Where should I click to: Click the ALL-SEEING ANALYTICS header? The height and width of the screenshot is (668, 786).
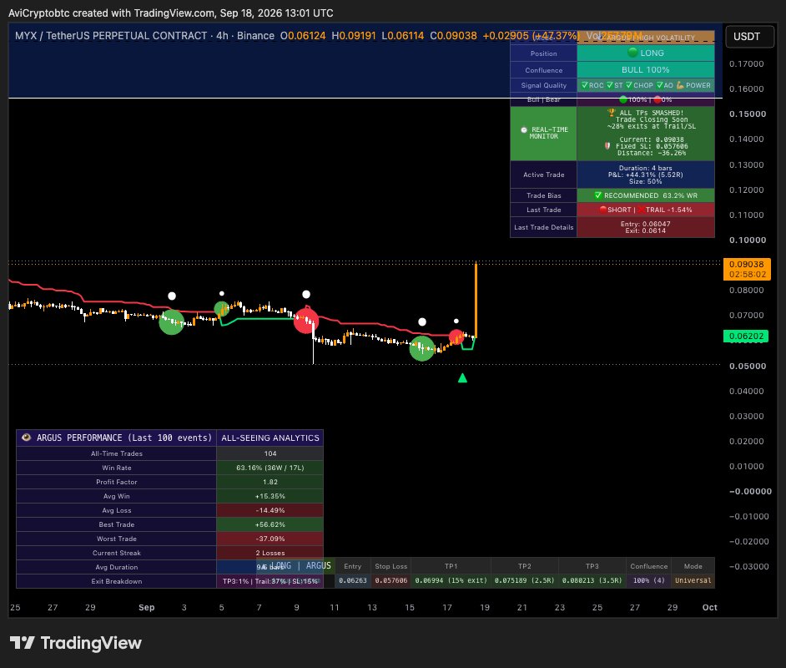(270, 438)
